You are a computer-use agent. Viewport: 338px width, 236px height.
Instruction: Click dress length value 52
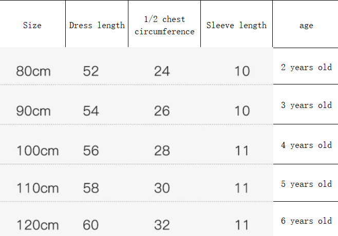tap(91, 71)
